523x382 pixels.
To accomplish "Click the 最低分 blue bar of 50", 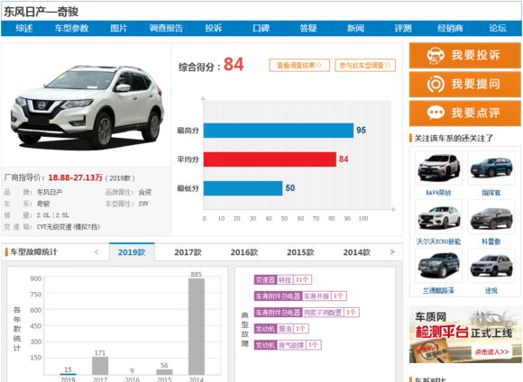I will coord(243,188).
